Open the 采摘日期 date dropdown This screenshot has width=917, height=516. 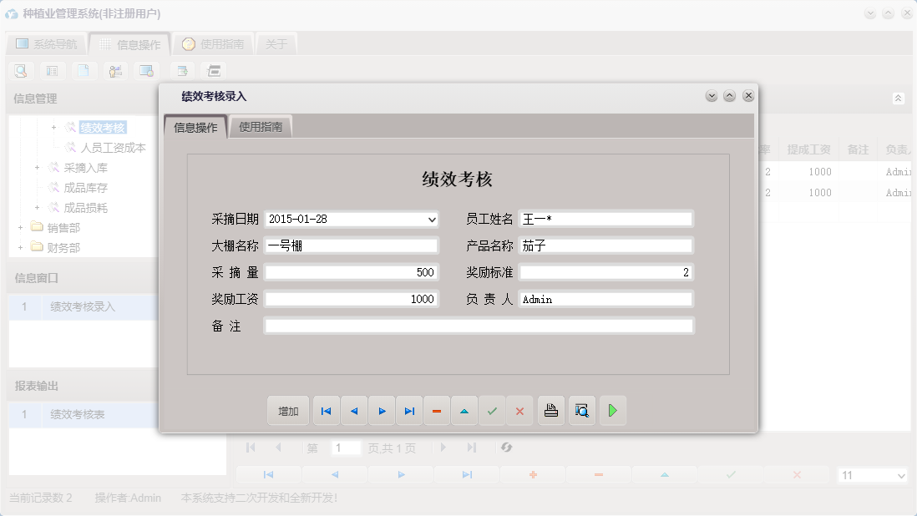tap(433, 219)
